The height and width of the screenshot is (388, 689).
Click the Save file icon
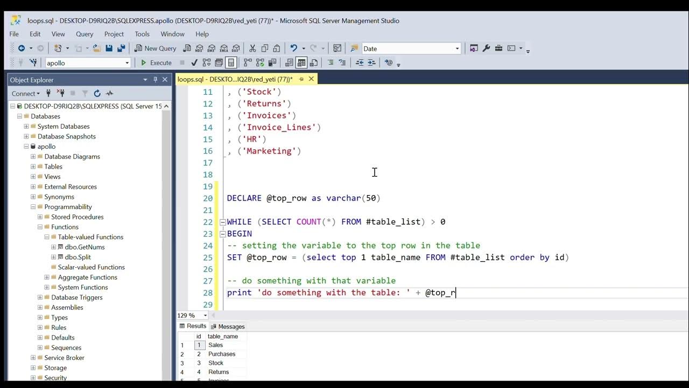(109, 48)
